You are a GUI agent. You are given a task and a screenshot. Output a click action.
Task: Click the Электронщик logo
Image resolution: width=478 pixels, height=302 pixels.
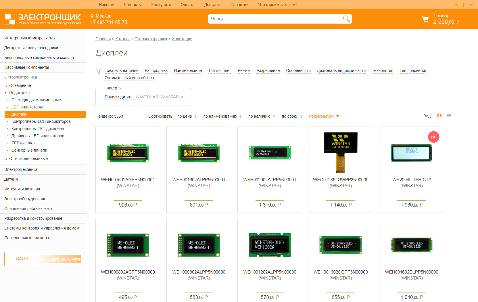[43, 19]
